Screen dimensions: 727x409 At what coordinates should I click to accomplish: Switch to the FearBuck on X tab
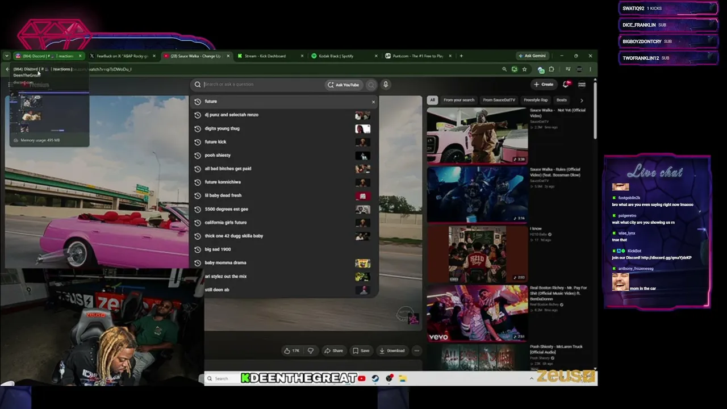[x=122, y=56]
